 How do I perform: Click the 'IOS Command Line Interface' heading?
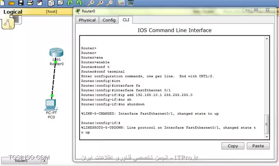(174, 30)
